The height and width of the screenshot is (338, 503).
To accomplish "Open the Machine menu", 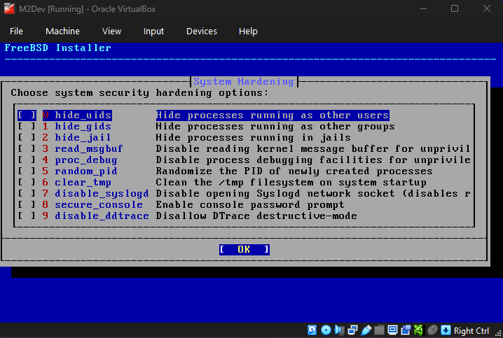I will tap(62, 31).
